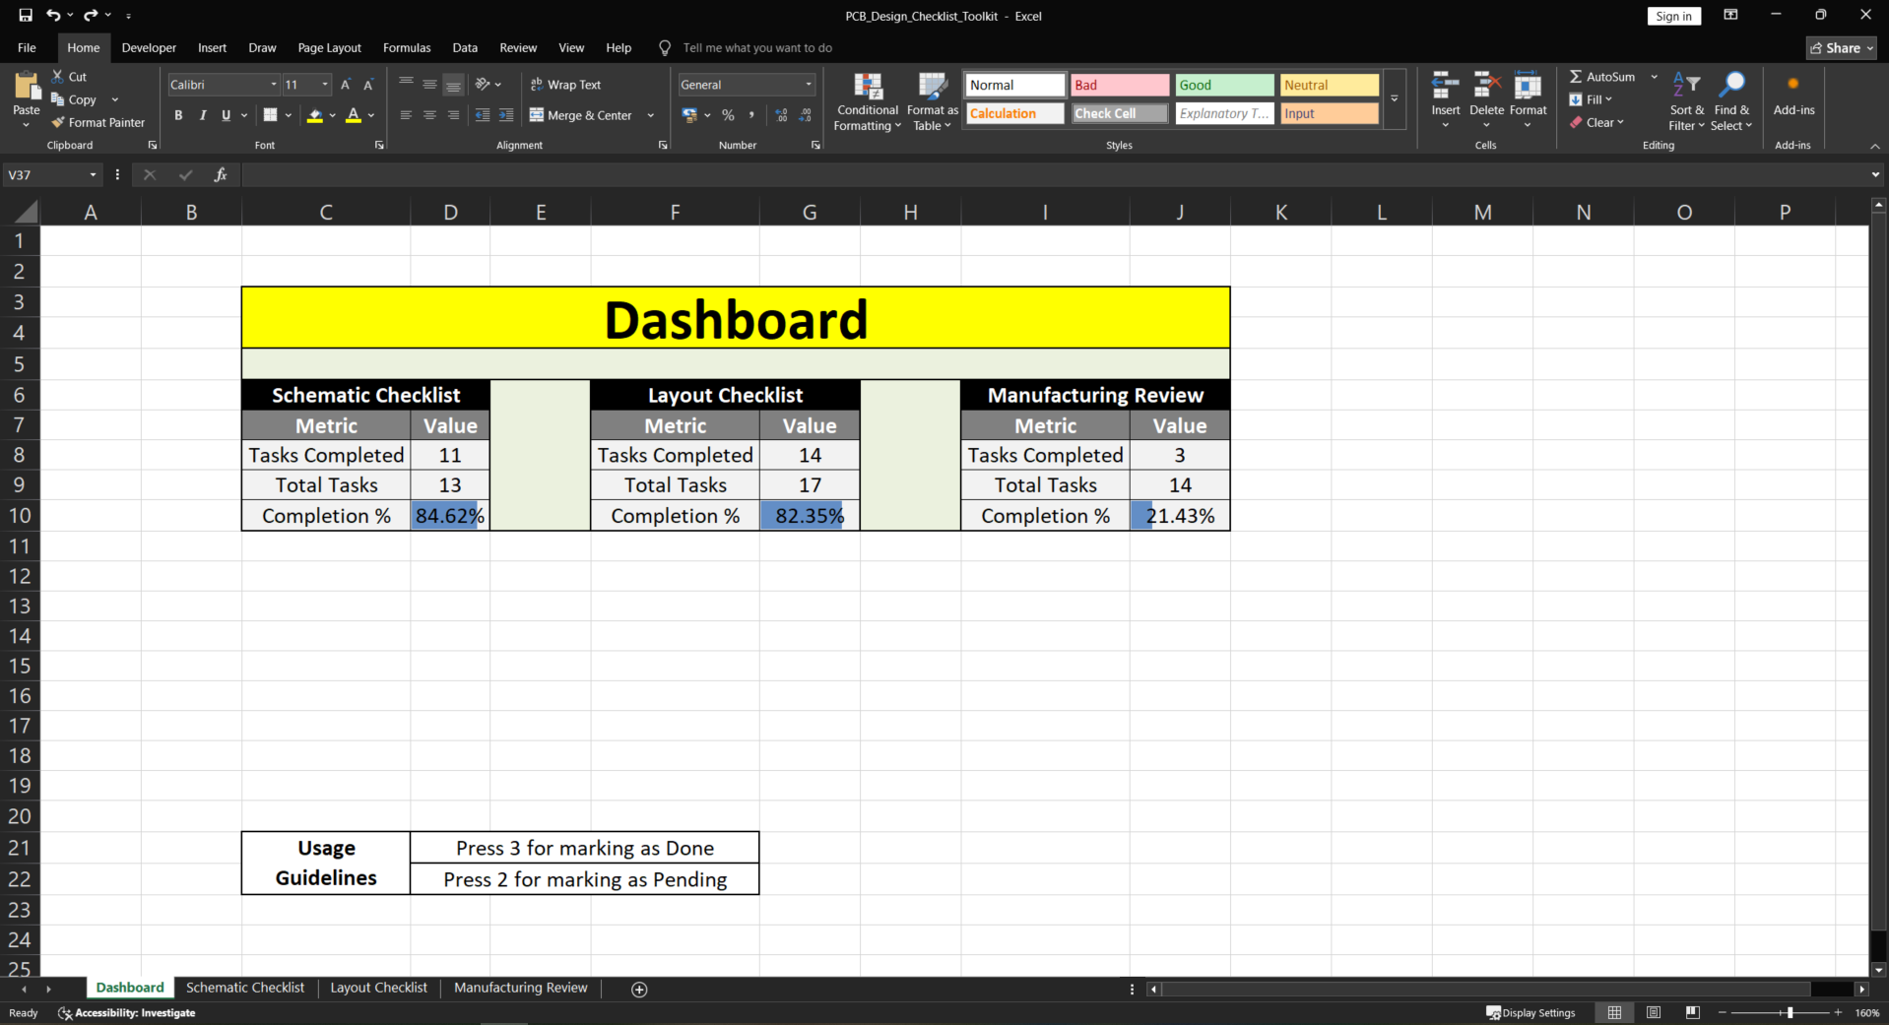The image size is (1889, 1025).
Task: Click the Borders icon
Action: 271,115
